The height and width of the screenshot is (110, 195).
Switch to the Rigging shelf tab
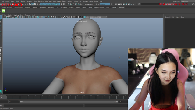pyautogui.click(x=35, y=8)
